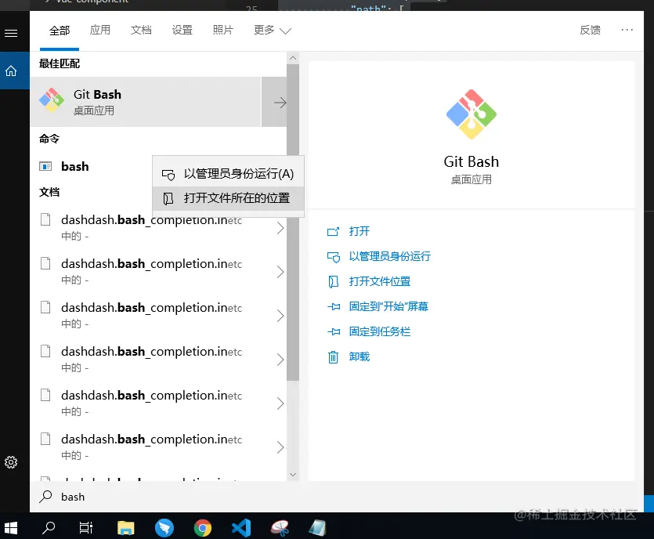Click 固定到任务栏 link
The width and height of the screenshot is (654, 539).
tap(380, 331)
